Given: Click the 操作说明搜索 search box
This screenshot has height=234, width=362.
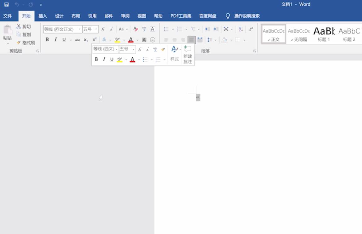Looking at the screenshot, I should [x=247, y=16].
